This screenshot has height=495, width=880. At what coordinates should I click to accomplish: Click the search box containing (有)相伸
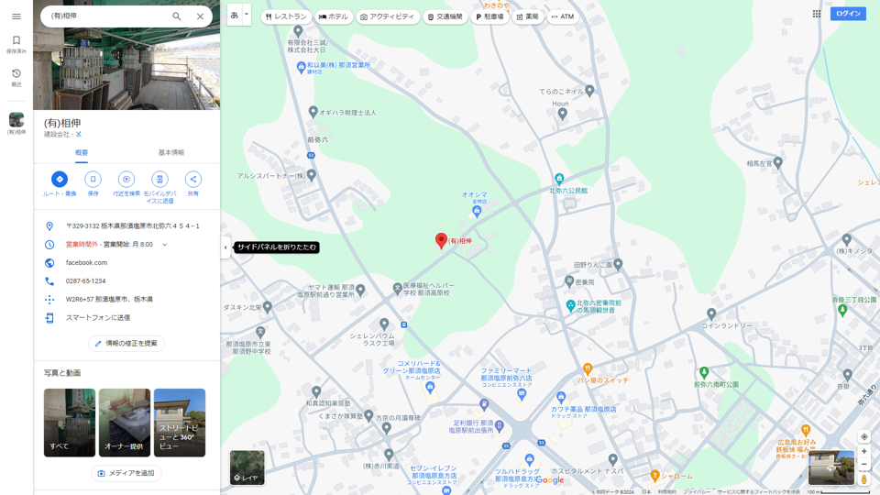coord(105,16)
